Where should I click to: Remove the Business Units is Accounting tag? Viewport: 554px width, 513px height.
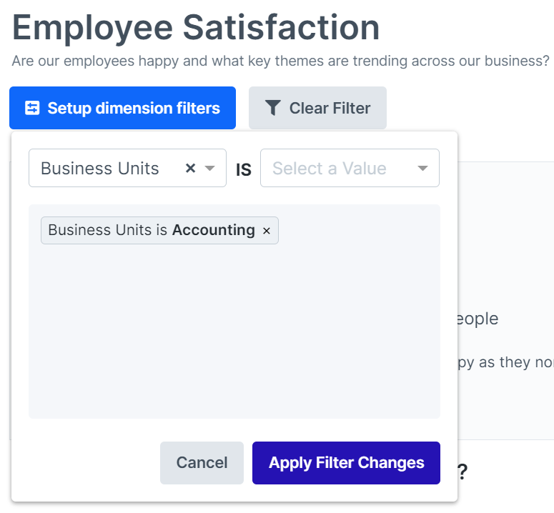(267, 231)
